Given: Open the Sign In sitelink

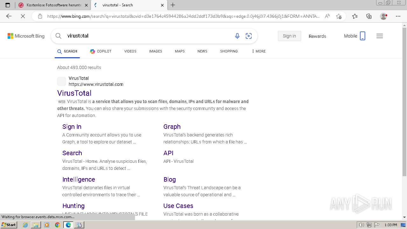Looking at the screenshot, I should (72, 127).
